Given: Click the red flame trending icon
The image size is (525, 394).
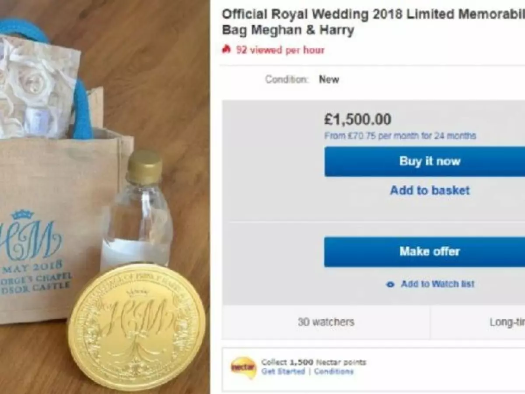Looking at the screenshot, I should [x=226, y=50].
